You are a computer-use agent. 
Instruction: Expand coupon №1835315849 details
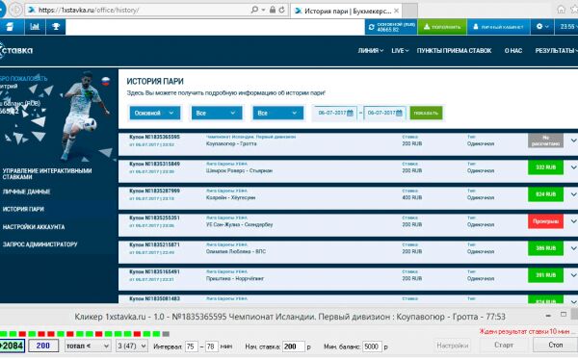(573, 167)
